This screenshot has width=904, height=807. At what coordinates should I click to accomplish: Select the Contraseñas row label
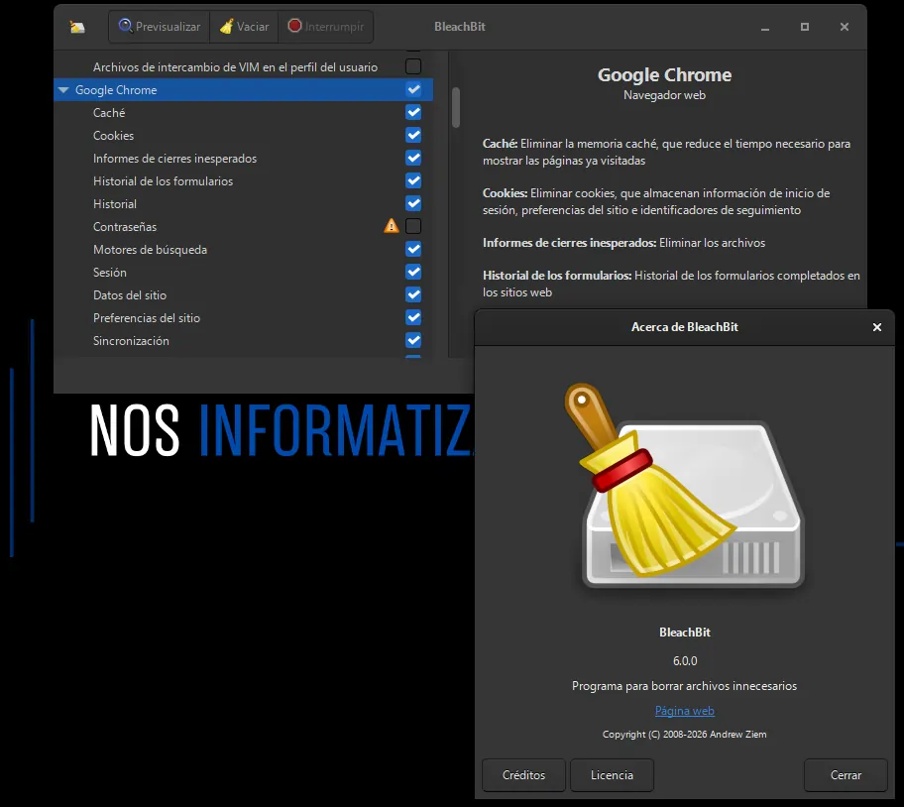pyautogui.click(x=125, y=227)
